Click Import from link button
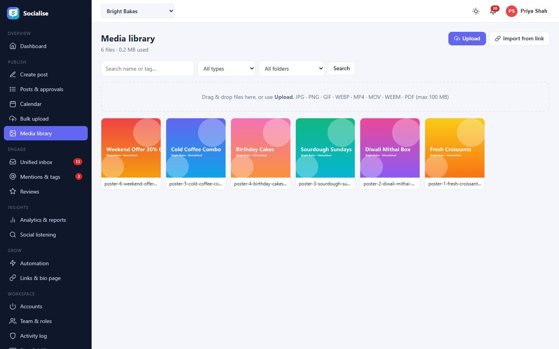The image size is (559, 349). (519, 38)
